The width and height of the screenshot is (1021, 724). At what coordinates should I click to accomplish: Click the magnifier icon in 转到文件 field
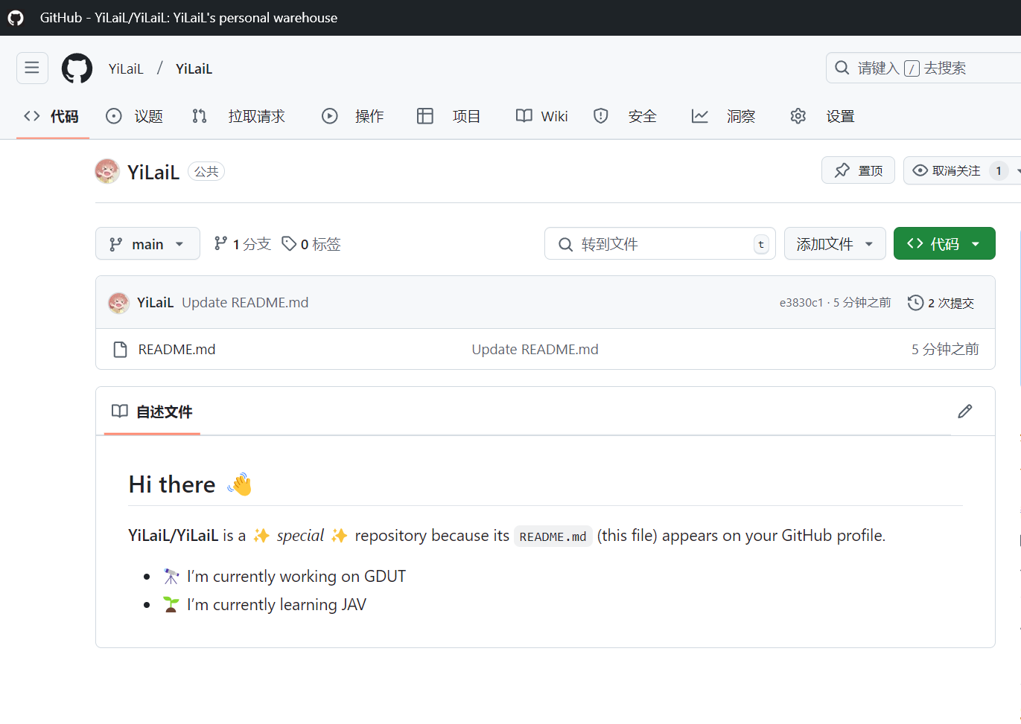point(565,244)
